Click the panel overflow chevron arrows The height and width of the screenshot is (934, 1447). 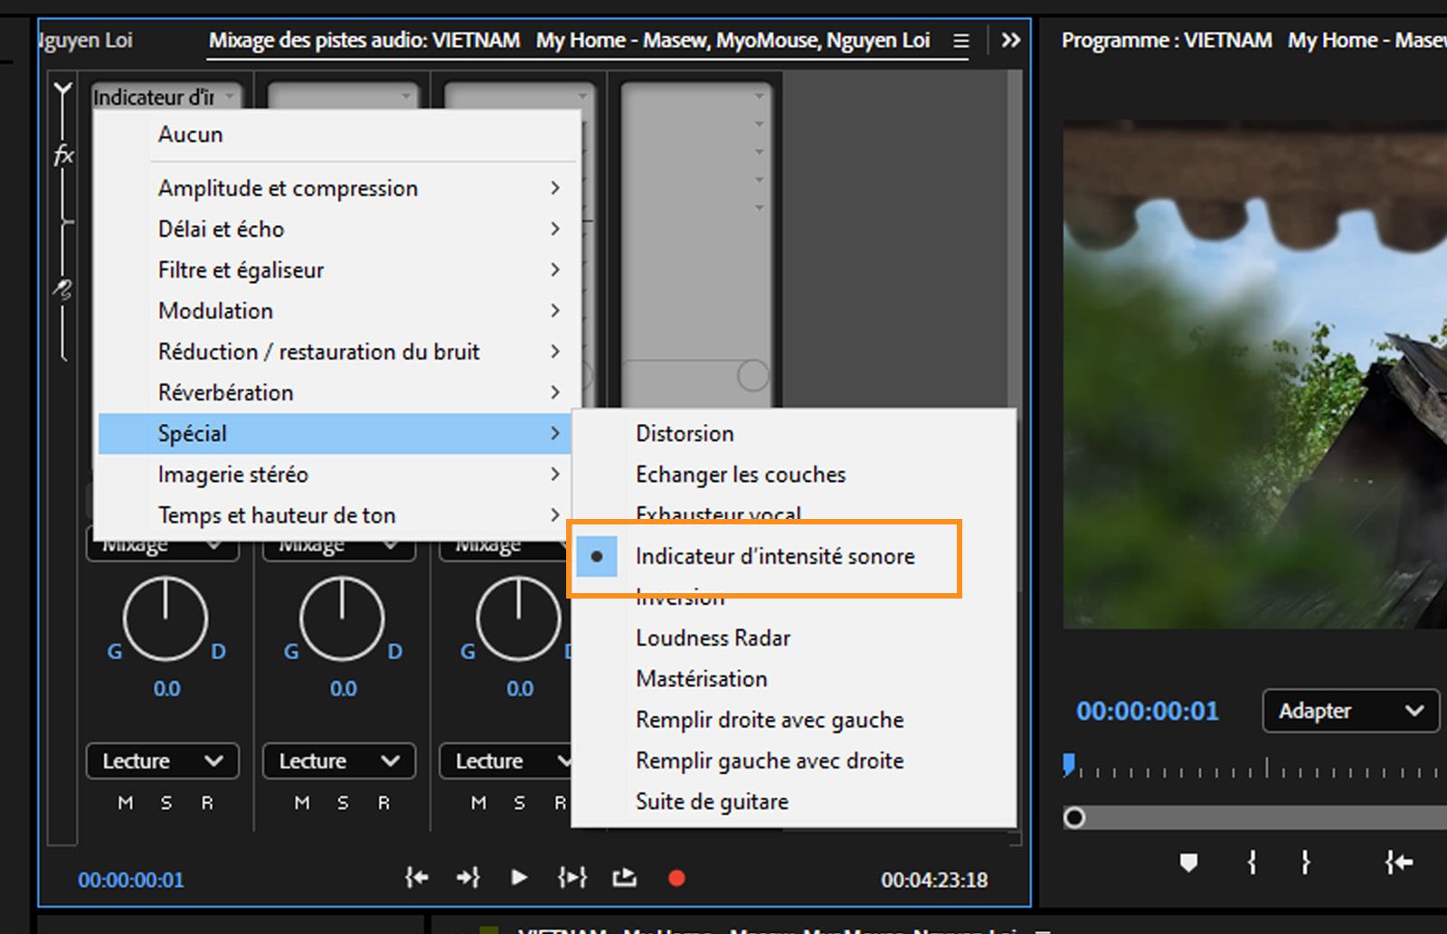click(1010, 40)
